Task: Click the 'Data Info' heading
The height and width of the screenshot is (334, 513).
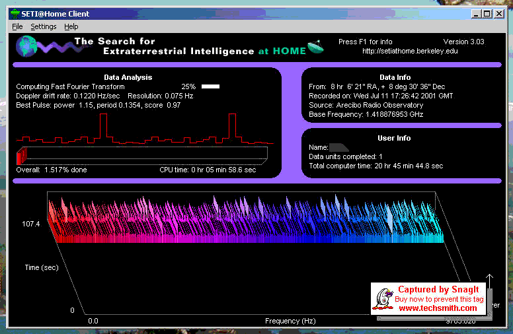Action: coord(395,77)
